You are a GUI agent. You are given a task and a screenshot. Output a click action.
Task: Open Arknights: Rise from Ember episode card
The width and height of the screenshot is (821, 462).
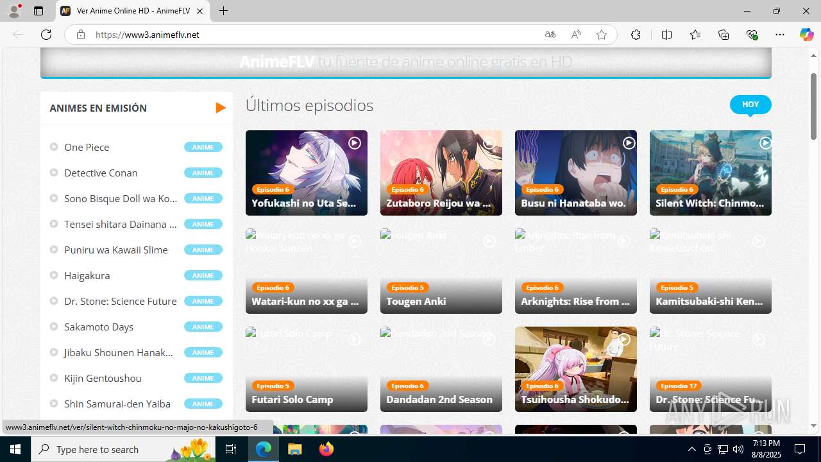(576, 271)
